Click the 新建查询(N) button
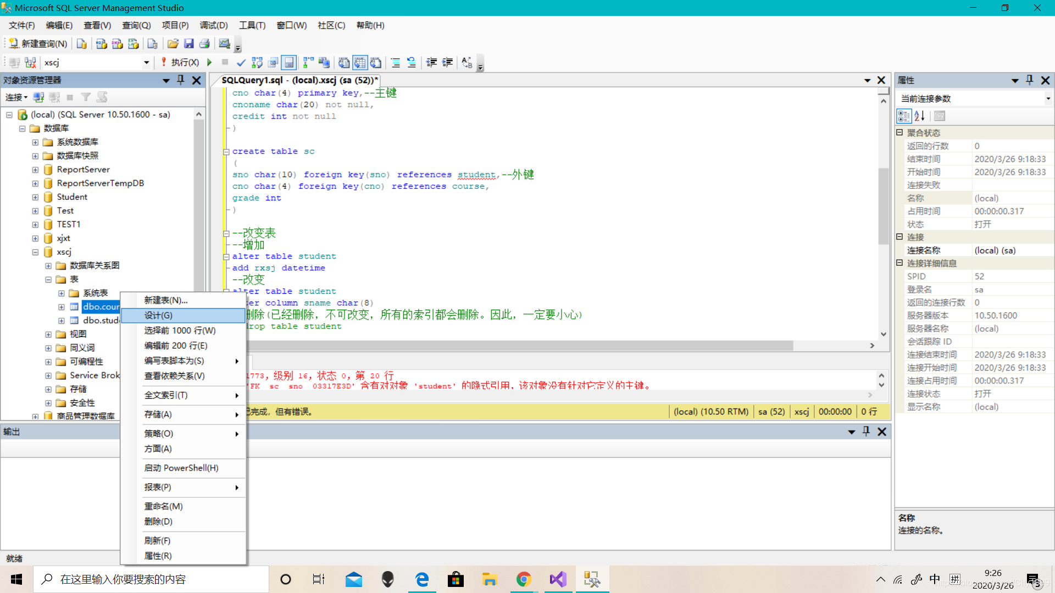The image size is (1055, 593). click(x=38, y=43)
